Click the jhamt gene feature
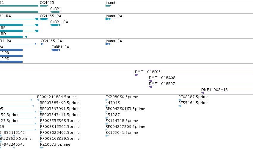This screenshot has width=253, height=149. coord(108,6)
